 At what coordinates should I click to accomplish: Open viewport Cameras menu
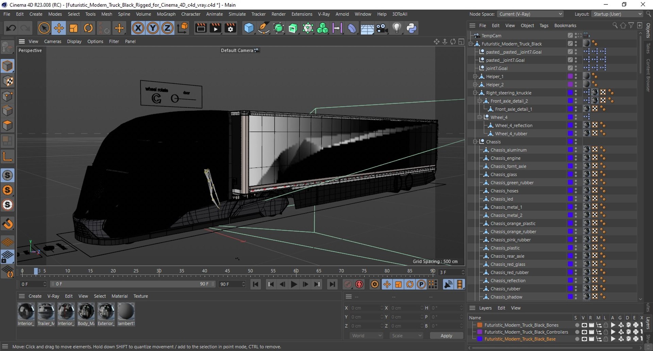(x=53, y=41)
